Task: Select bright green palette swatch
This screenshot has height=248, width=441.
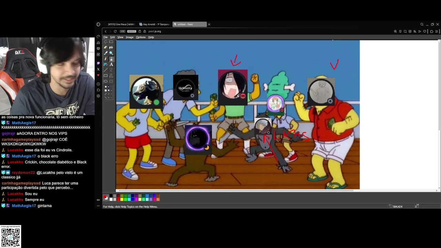Action: [125, 199]
